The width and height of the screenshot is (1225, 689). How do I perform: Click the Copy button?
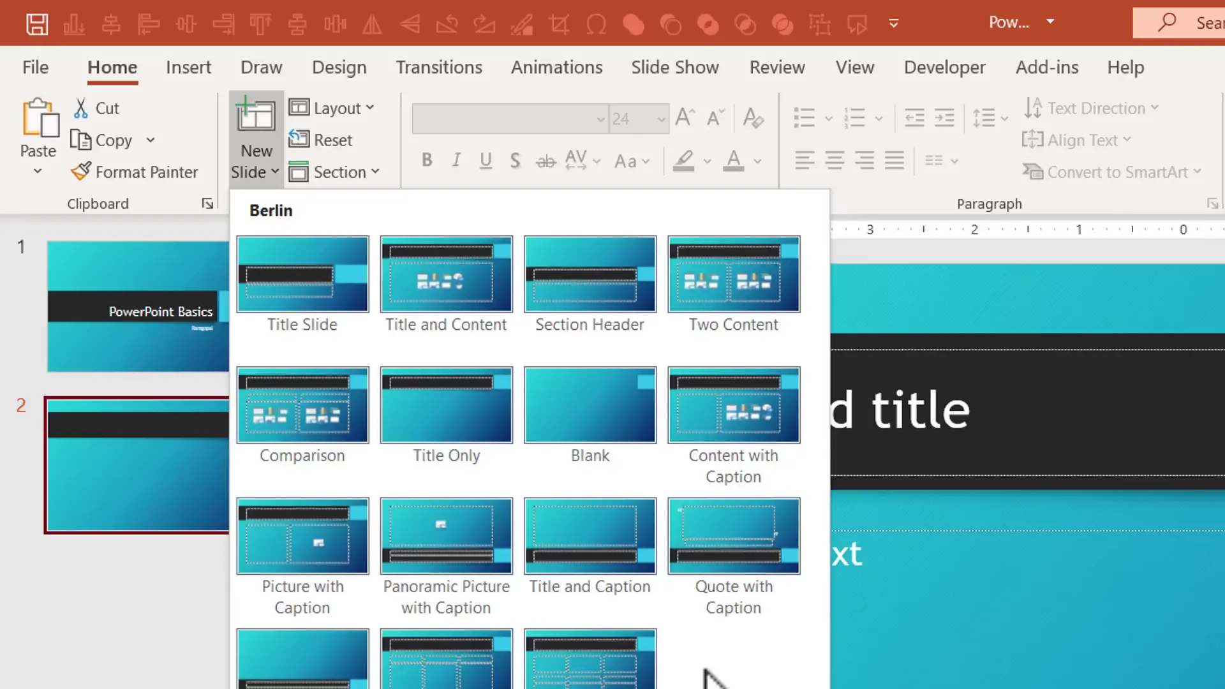click(x=101, y=140)
